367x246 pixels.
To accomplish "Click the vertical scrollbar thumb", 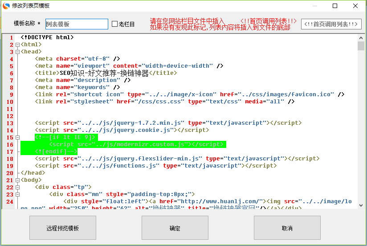I will 361,46.
